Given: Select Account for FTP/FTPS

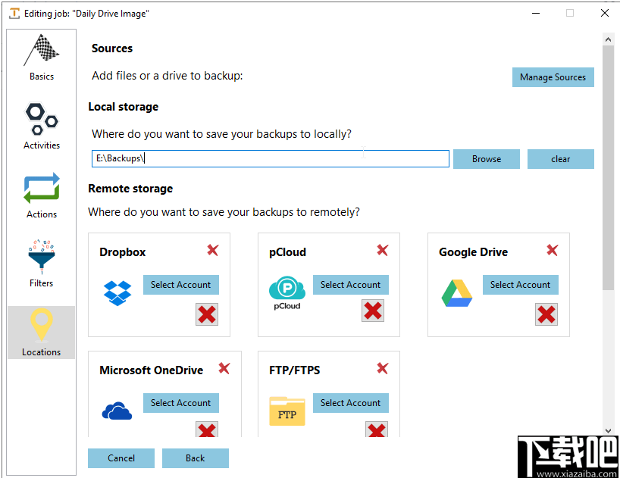Looking at the screenshot, I should tap(350, 403).
